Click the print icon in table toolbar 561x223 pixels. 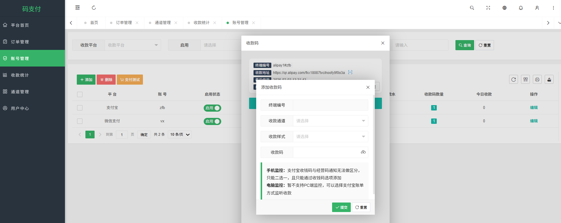pos(537,79)
